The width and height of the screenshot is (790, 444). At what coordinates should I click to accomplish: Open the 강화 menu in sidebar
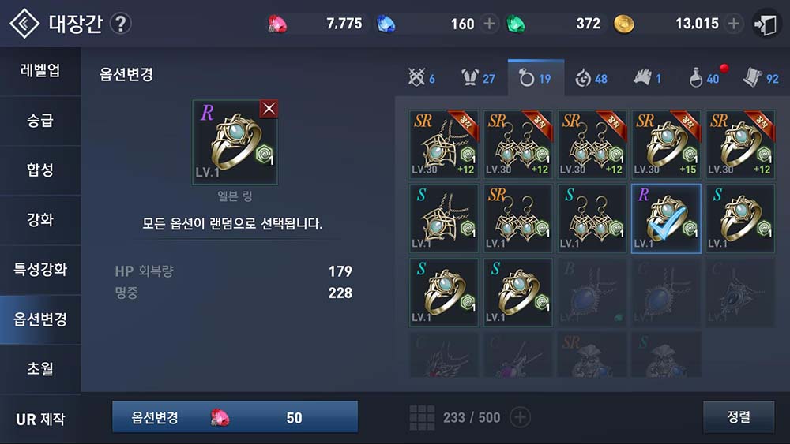[x=40, y=220]
